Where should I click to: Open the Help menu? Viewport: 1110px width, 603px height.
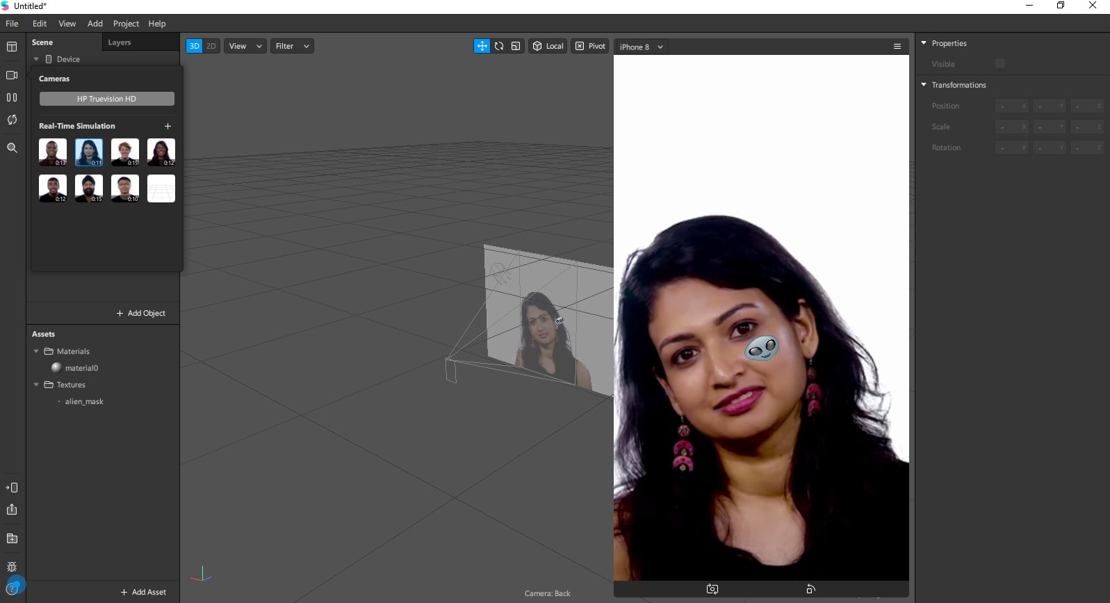pos(157,24)
